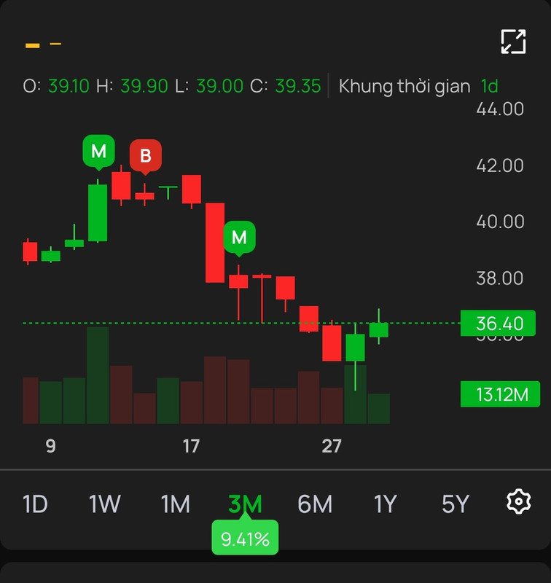Click the 44.00 price axis label
Image resolution: width=551 pixels, height=583 pixels.
[x=500, y=109]
